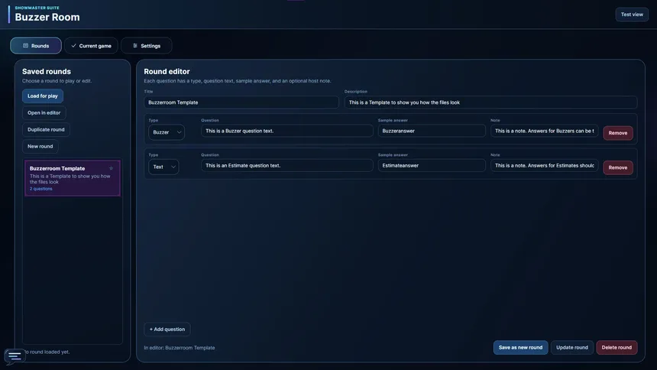Remove the Buzzer question row
The width and height of the screenshot is (657, 370).
coord(617,133)
